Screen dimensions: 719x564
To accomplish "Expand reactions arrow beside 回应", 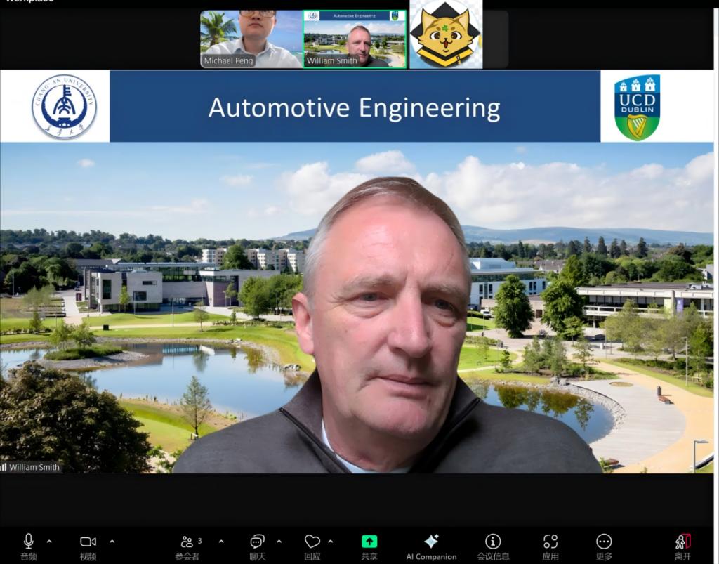I will [331, 542].
